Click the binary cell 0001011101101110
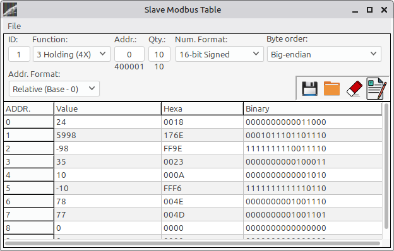This screenshot has height=251, width=394. tap(313, 136)
